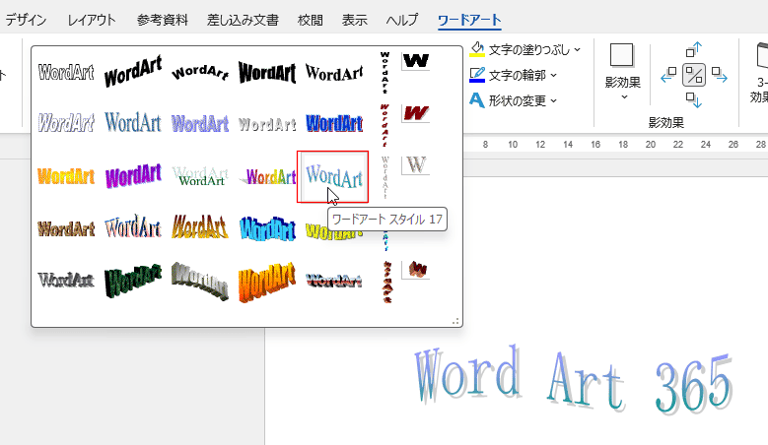Pick the plain outlined WordArt style in top-left
Screen dimensions: 768x445
pyautogui.click(x=65, y=72)
